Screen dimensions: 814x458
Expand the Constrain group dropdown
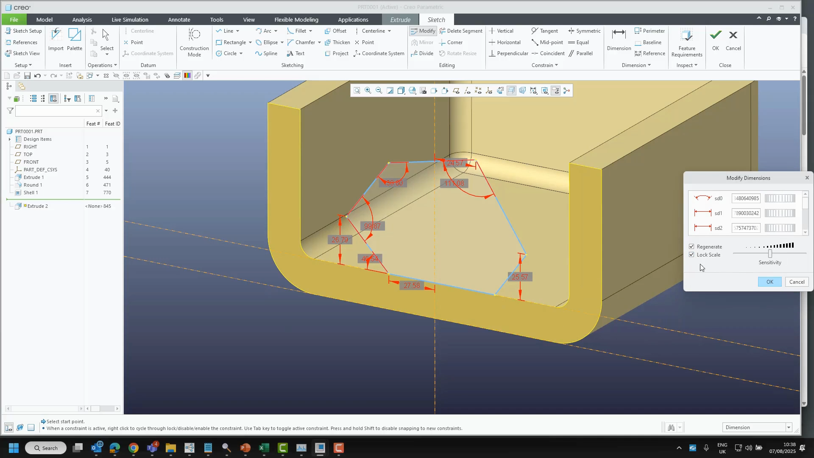click(x=545, y=65)
